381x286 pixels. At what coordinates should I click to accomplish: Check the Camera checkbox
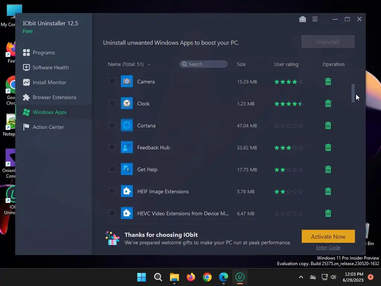[x=112, y=81]
